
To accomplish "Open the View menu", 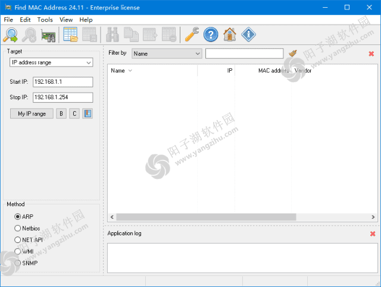I will 66,20.
